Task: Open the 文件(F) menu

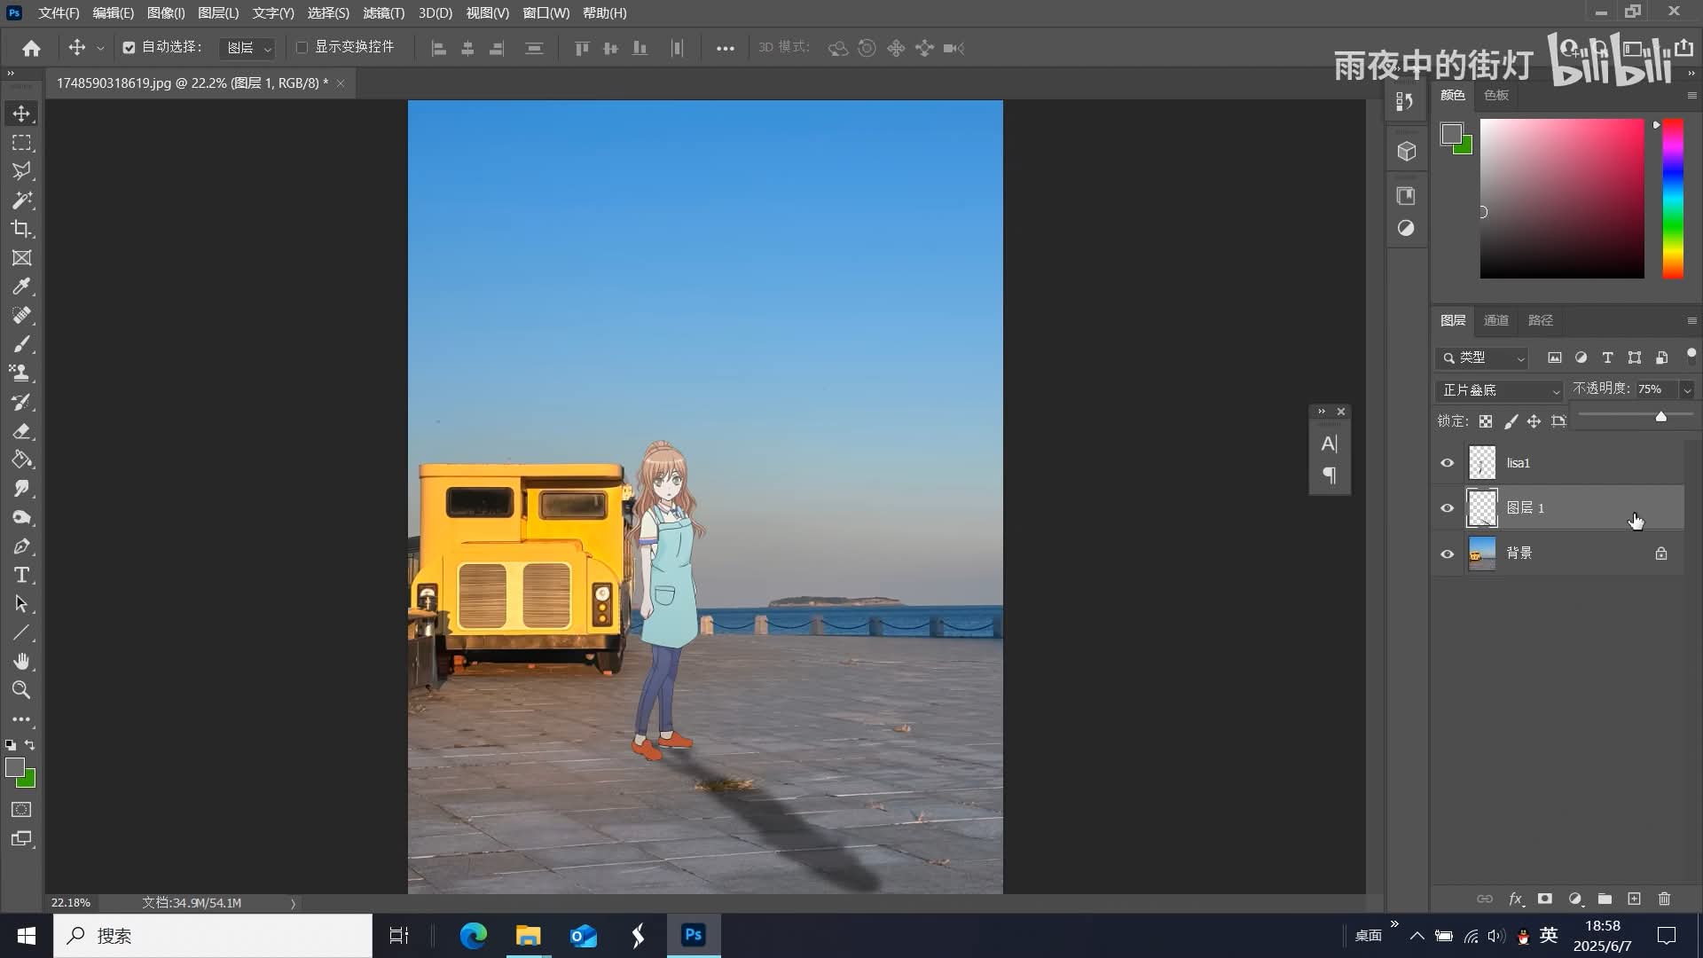Action: (x=59, y=13)
